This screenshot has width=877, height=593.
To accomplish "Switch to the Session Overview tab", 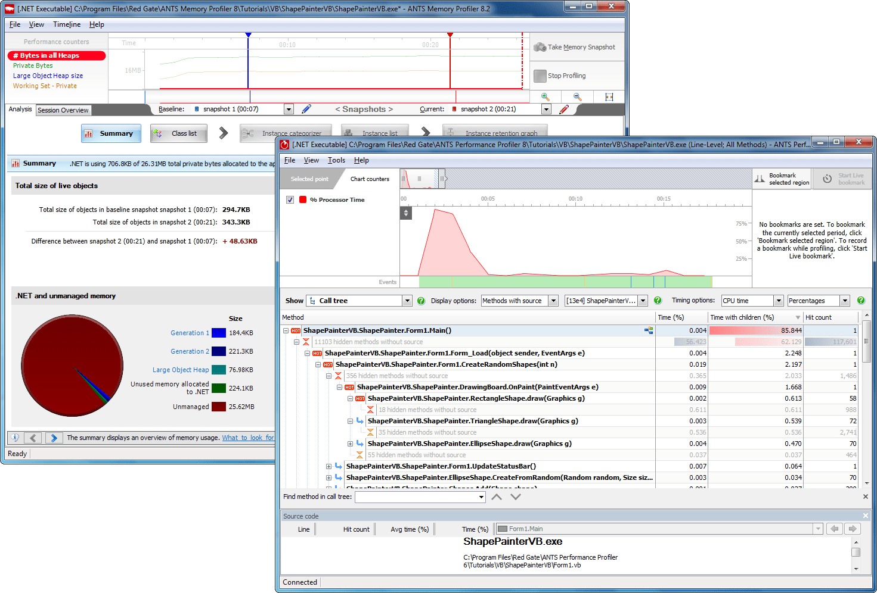I will pyautogui.click(x=63, y=110).
